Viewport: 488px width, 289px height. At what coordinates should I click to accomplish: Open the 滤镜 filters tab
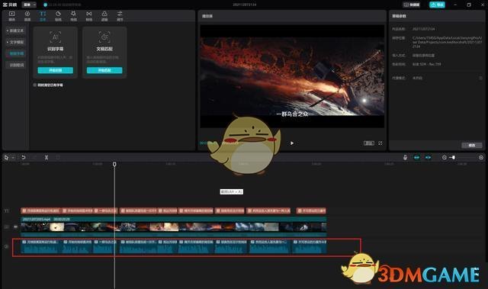pos(104,16)
